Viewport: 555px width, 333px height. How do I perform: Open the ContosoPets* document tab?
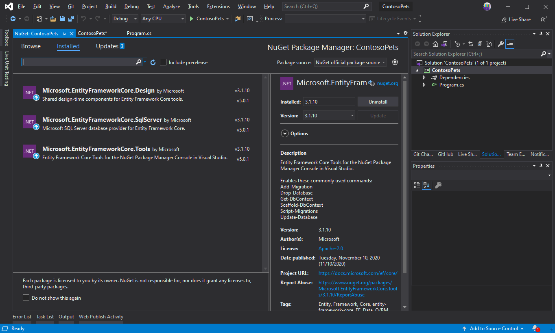92,33
